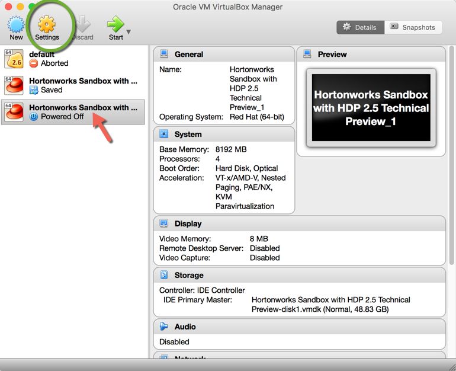Click the Powered Off status icon
Screen dimensions: 456x371
point(34,117)
